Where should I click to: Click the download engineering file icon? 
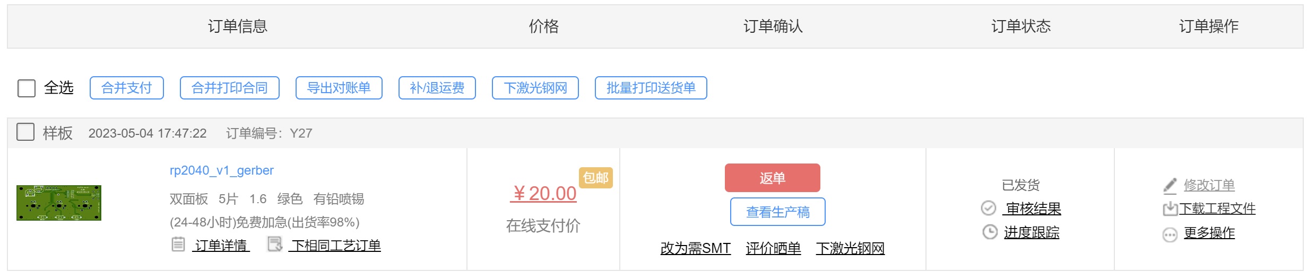click(x=1170, y=209)
